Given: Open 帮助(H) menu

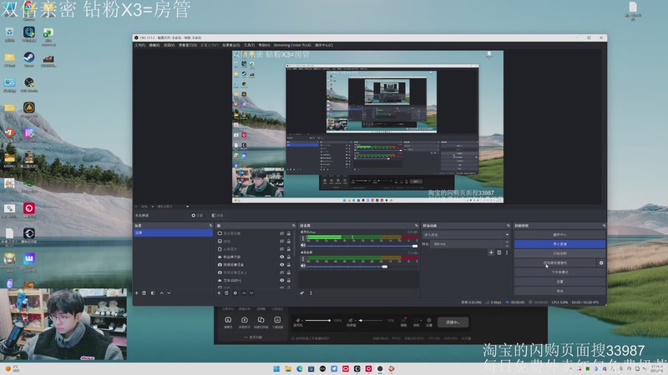Looking at the screenshot, I should click(x=264, y=45).
